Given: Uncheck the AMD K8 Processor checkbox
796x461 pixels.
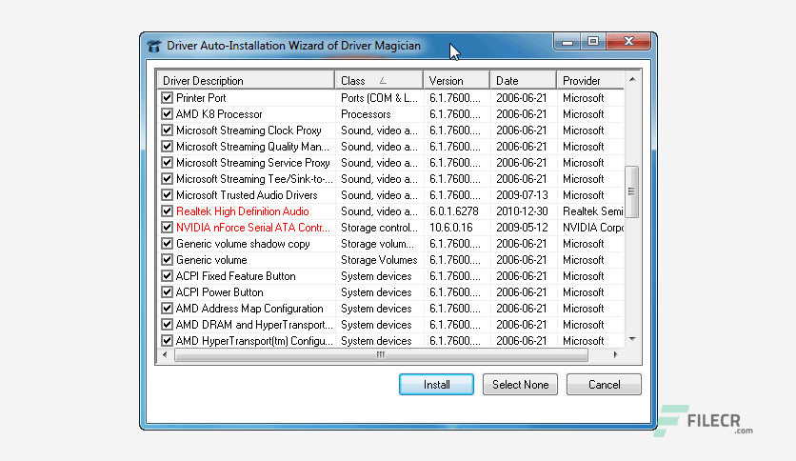Looking at the screenshot, I should point(167,113).
